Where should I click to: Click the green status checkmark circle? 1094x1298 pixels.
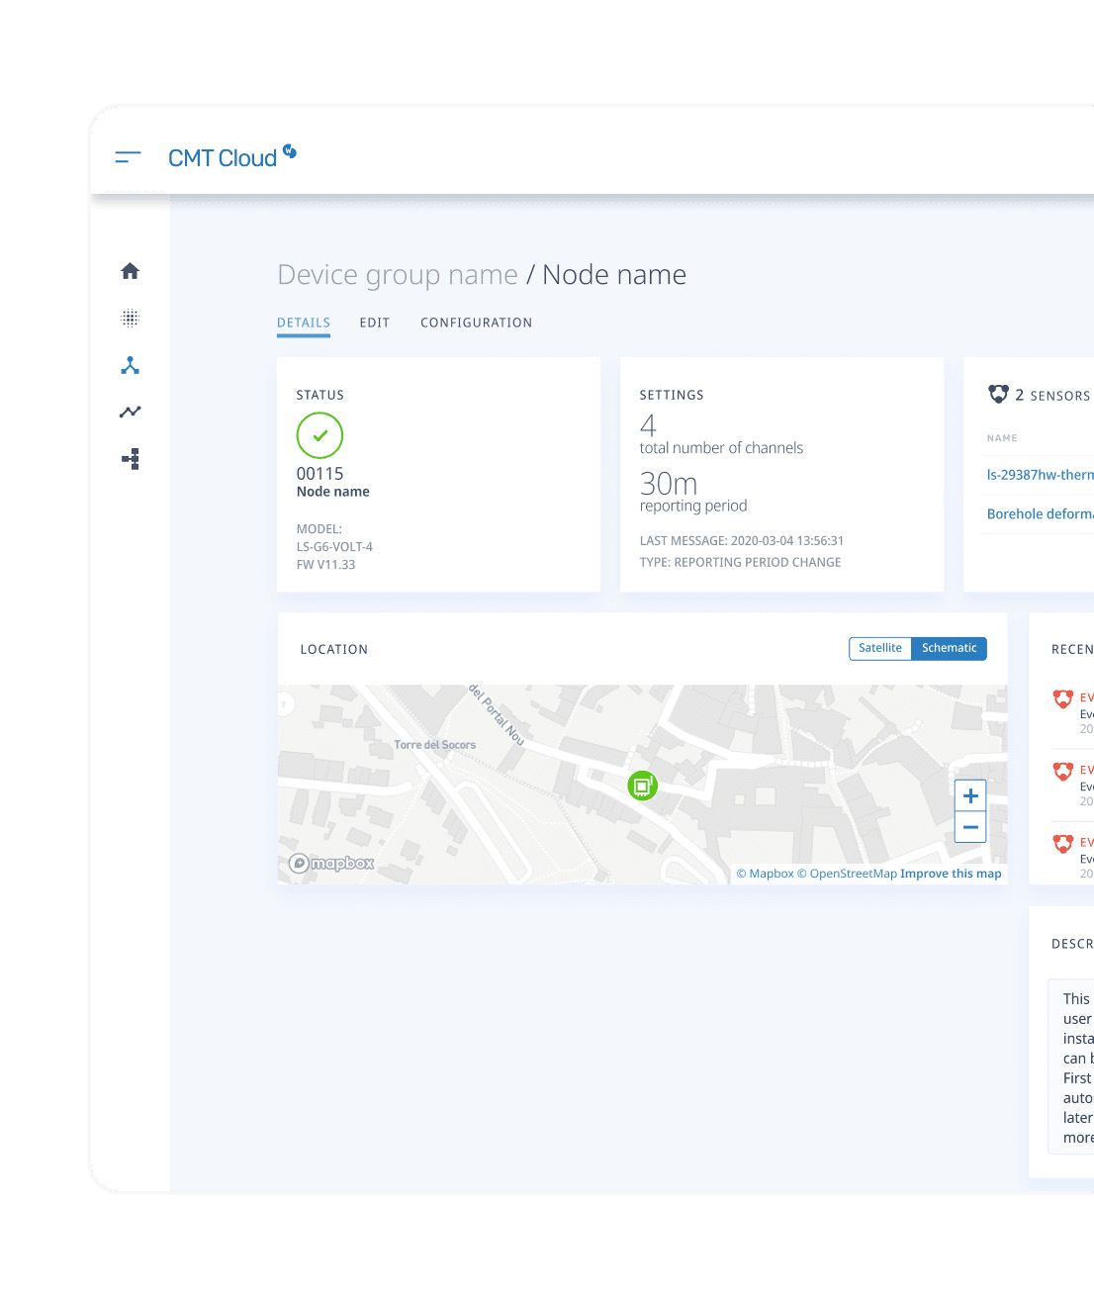pos(319,435)
